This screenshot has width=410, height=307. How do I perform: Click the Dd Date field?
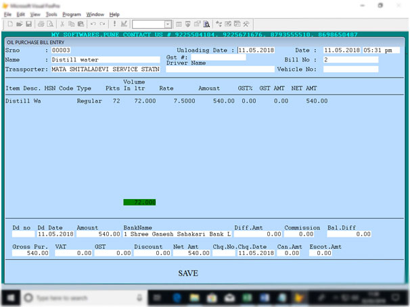tap(55, 234)
